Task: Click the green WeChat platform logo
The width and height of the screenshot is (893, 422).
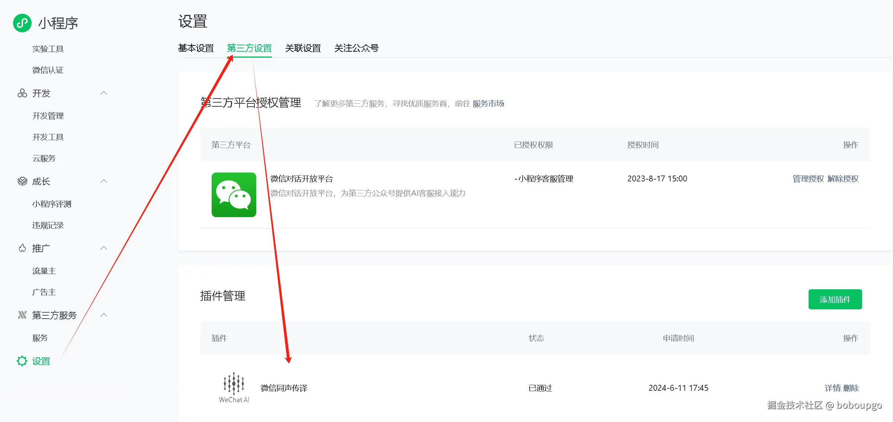Action: pyautogui.click(x=234, y=194)
